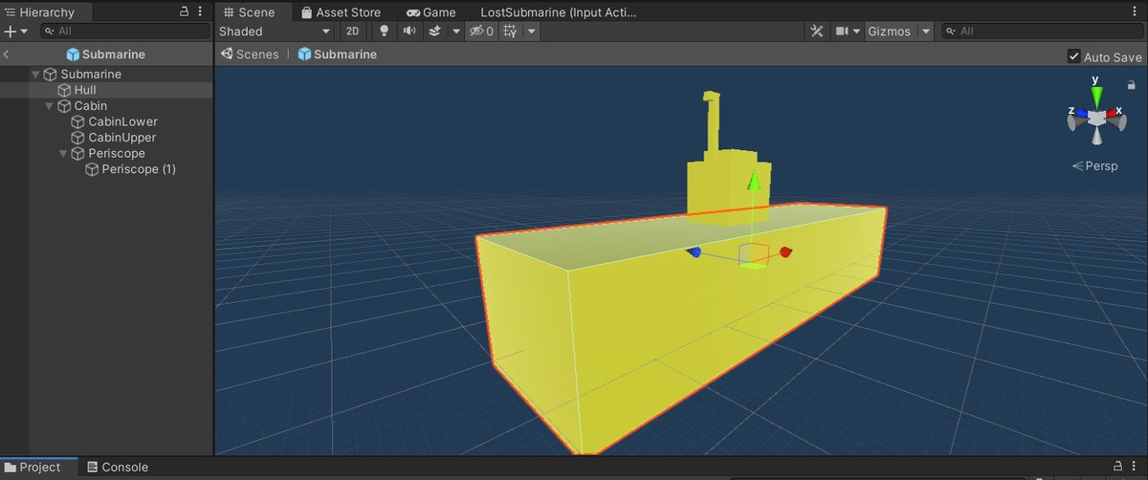Screen dimensions: 1148x480
Task: Toggle 2D view mode
Action: pyautogui.click(x=352, y=32)
